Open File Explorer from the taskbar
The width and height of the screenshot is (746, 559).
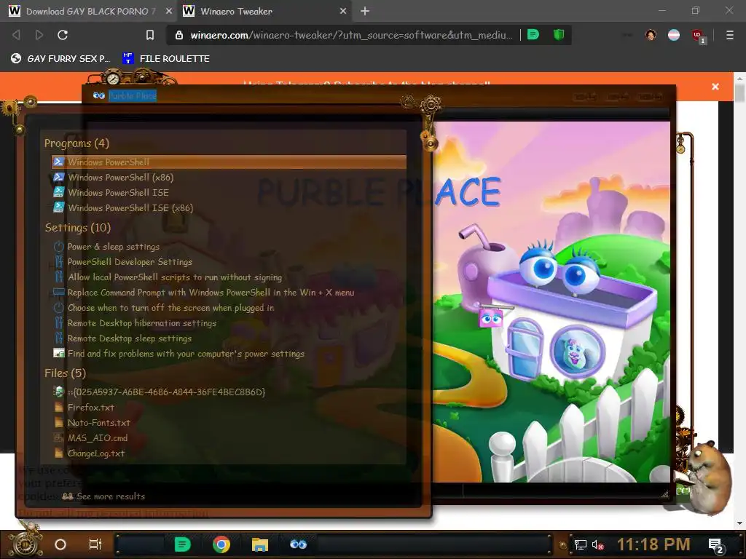pyautogui.click(x=260, y=544)
